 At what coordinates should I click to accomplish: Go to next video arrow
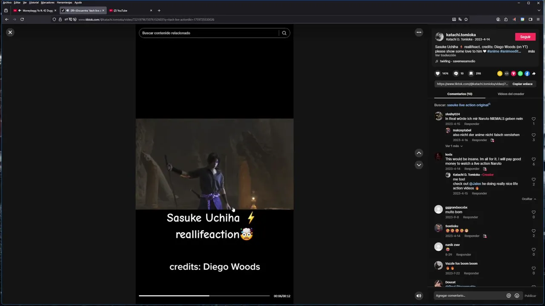pos(419,165)
